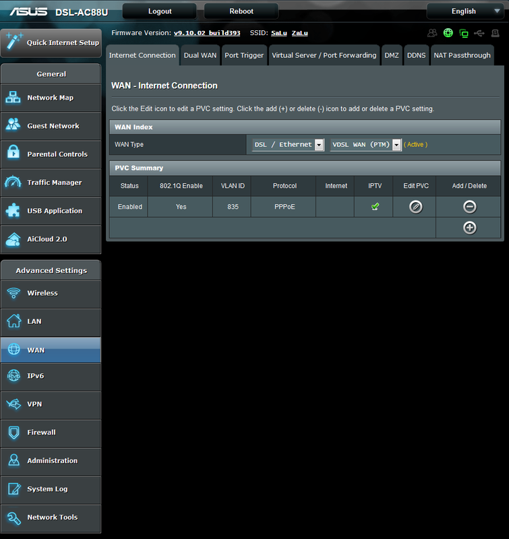The width and height of the screenshot is (509, 539).
Task: Open Network Tools
Action: 51,518
